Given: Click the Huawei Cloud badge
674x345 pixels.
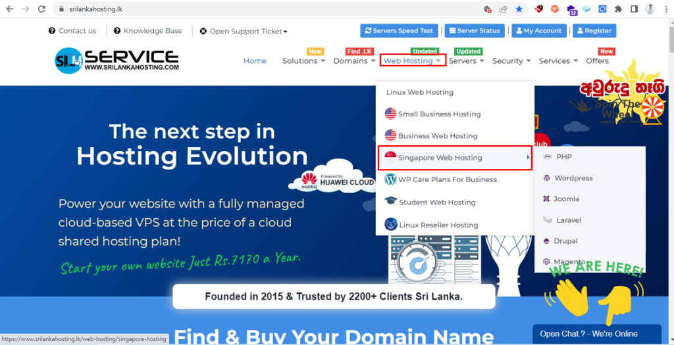Looking at the screenshot, I should coord(332,177).
